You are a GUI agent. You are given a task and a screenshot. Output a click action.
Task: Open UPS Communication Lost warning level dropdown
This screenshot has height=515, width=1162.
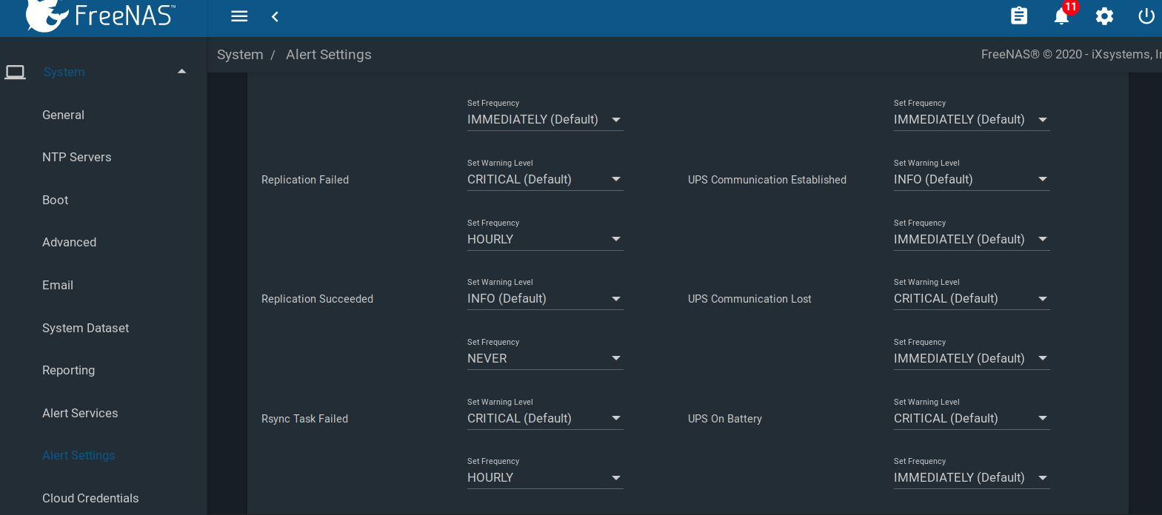tap(972, 298)
